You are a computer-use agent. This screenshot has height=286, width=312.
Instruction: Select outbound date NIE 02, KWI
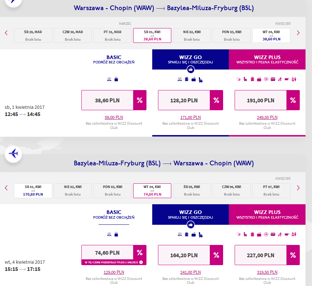pos(192,35)
